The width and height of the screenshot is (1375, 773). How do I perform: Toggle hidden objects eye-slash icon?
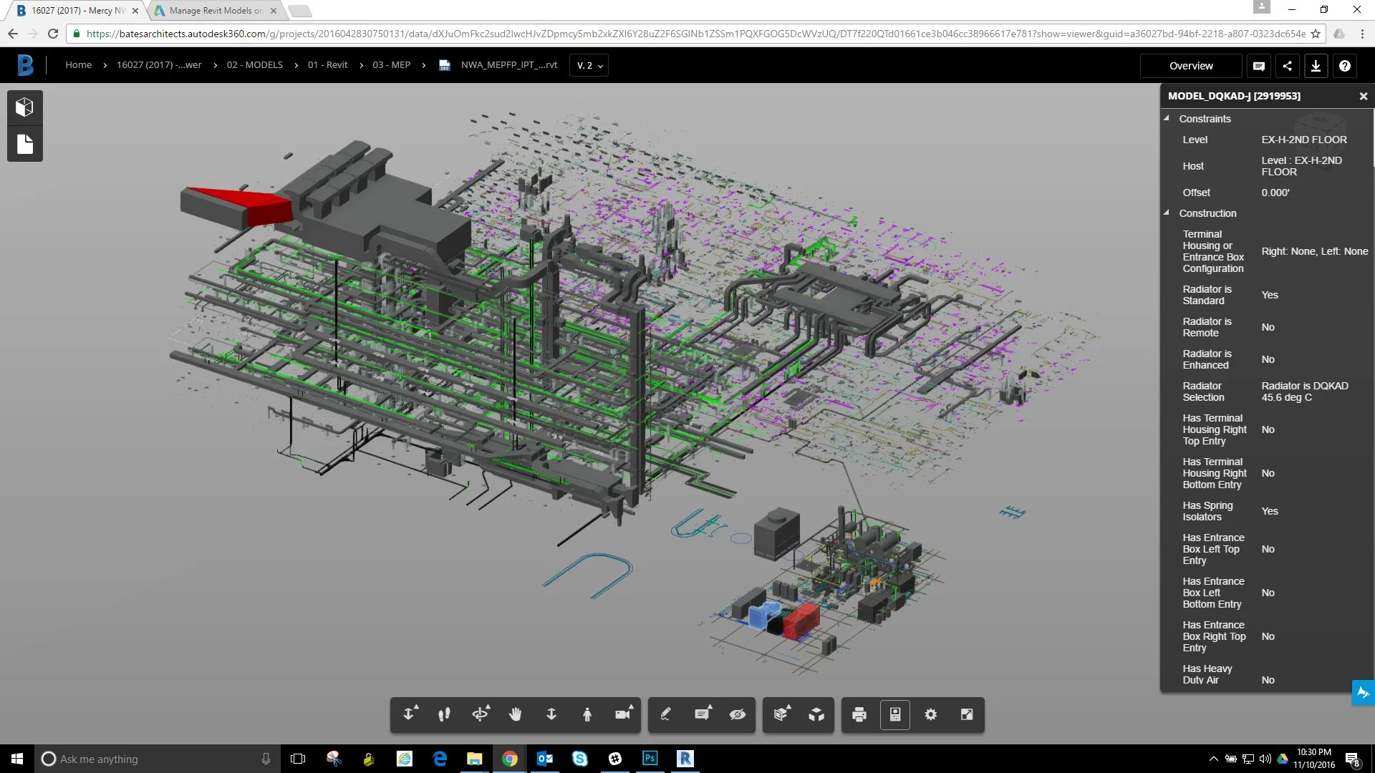[738, 714]
